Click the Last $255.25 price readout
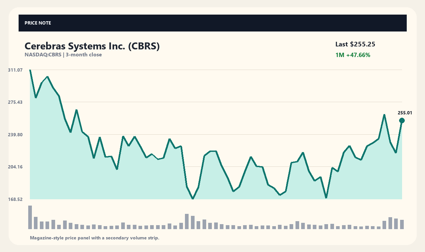Viewport: 425px width, 252px height. coord(355,44)
